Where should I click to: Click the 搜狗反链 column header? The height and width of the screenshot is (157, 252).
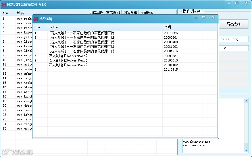pyautogui.click(x=130, y=13)
